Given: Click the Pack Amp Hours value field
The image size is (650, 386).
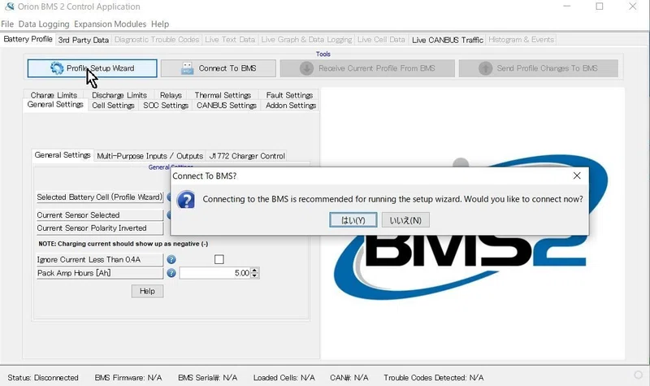Looking at the screenshot, I should point(215,273).
